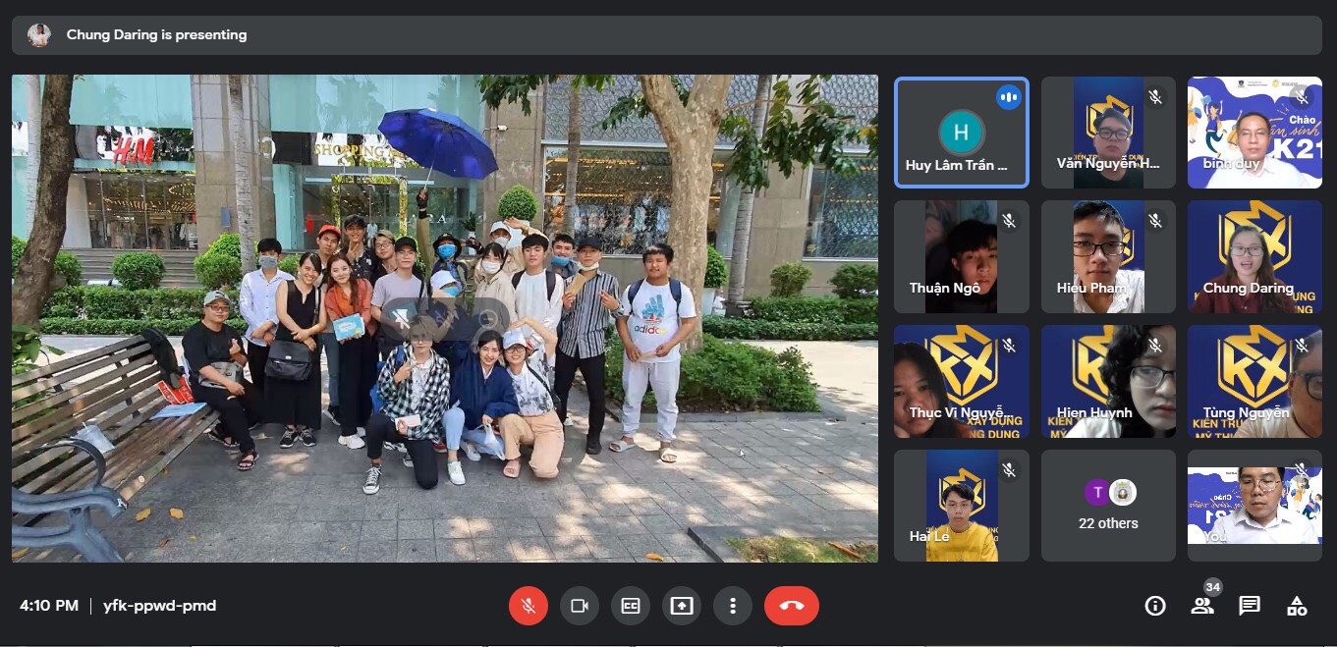Click your own self-view tile labeled You

click(x=1254, y=506)
